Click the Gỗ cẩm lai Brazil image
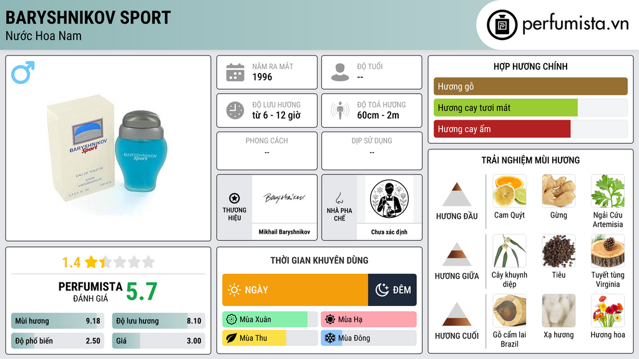This screenshot has width=639, height=359. point(509,310)
